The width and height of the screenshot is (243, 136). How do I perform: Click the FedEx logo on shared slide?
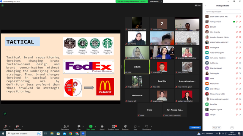(x=88, y=67)
